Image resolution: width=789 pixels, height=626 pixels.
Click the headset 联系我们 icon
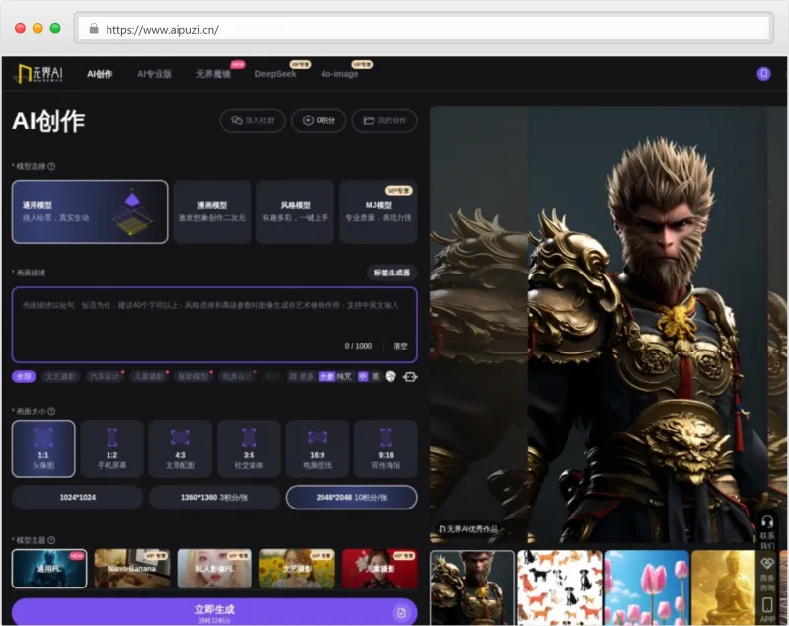(766, 521)
